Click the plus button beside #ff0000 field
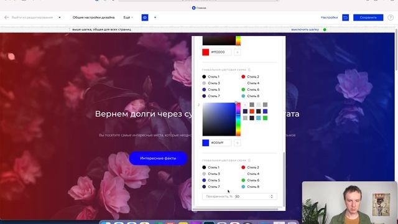Viewport: 398px width, 224px height. point(238,52)
